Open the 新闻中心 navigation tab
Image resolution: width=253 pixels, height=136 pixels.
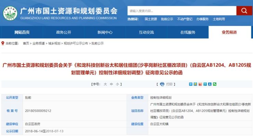105,32
